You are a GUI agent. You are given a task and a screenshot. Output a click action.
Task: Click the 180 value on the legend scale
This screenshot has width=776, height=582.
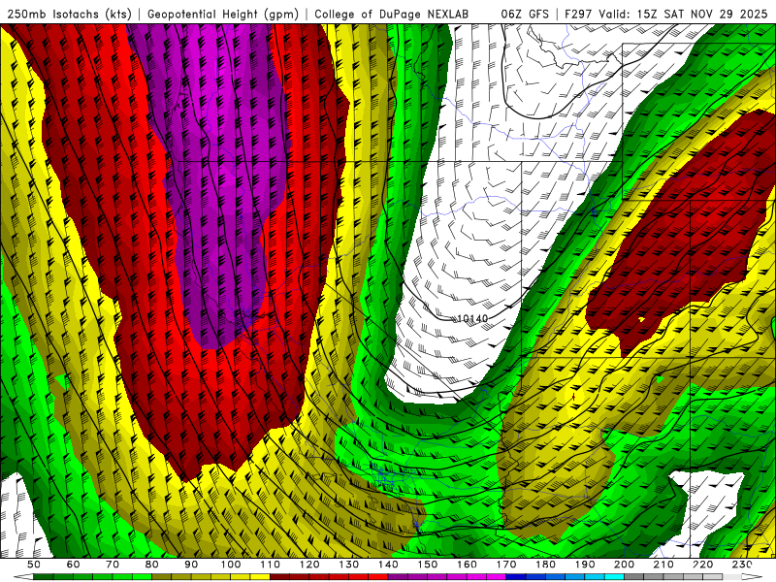pyautogui.click(x=545, y=565)
